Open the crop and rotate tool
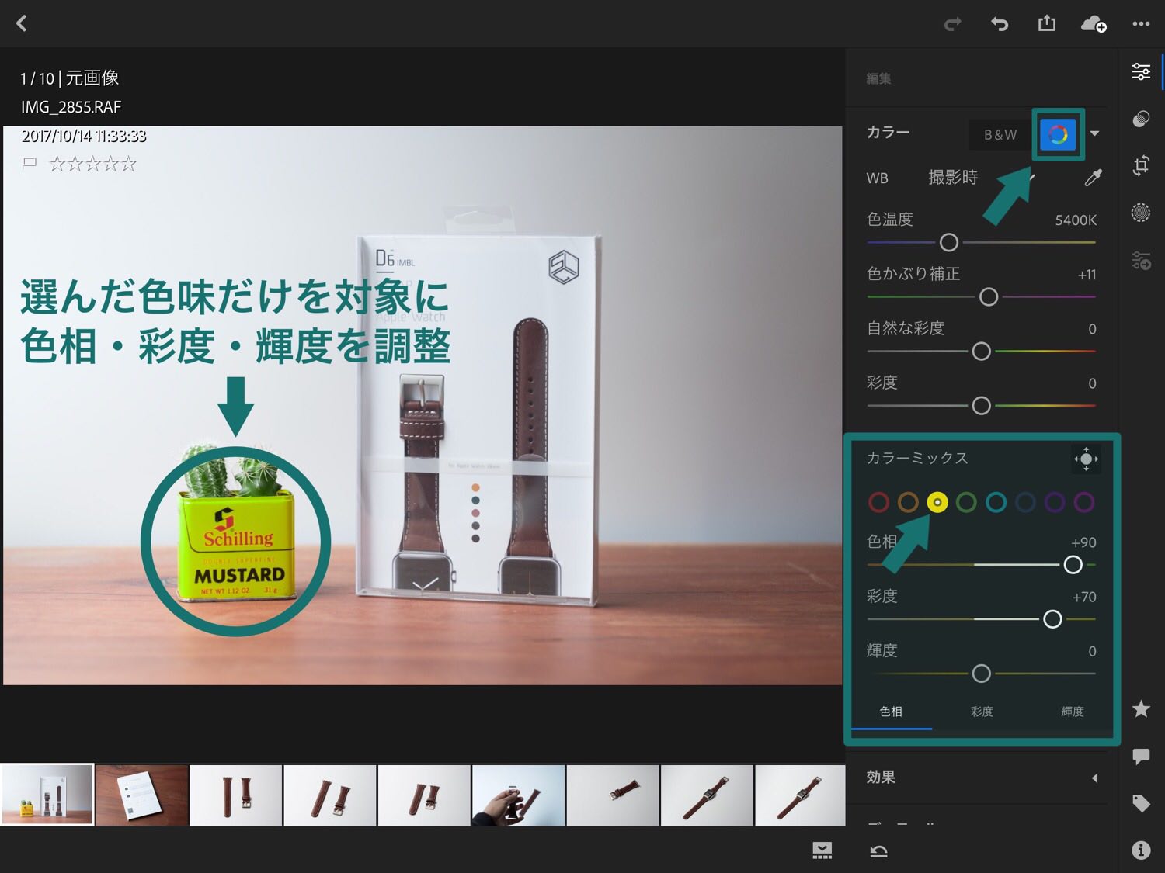1165x873 pixels. point(1140,165)
